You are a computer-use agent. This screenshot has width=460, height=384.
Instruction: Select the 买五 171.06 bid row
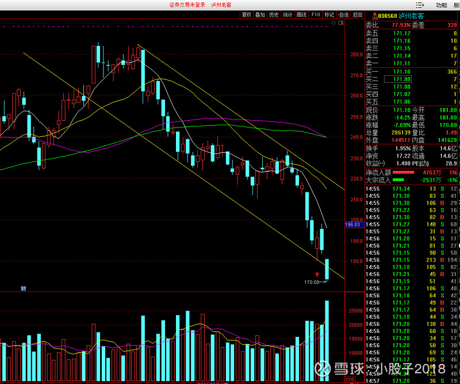[411, 102]
